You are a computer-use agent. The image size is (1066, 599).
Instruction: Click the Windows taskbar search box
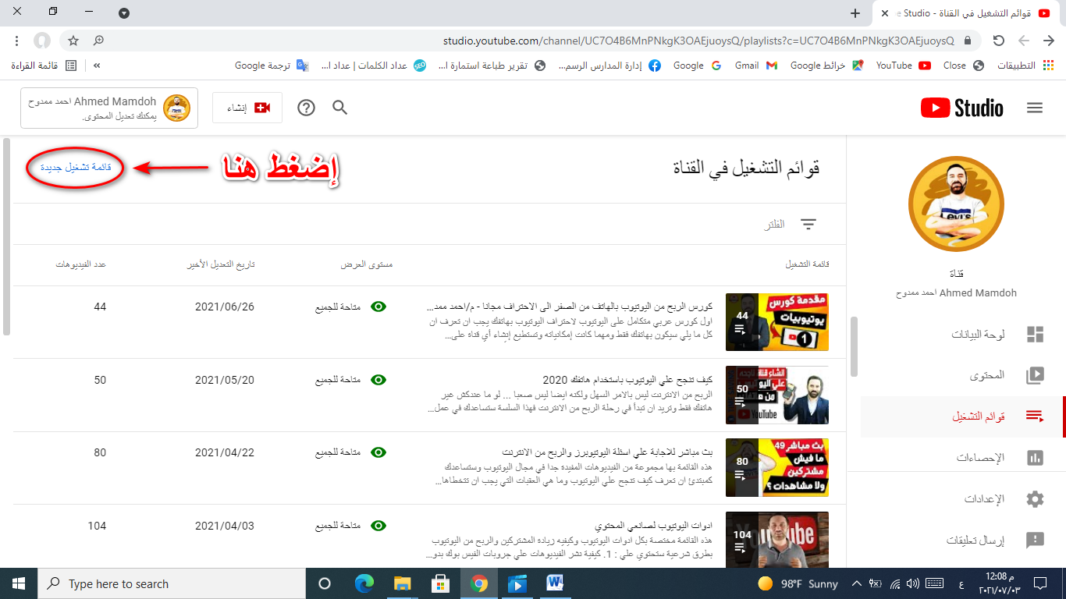click(172, 583)
